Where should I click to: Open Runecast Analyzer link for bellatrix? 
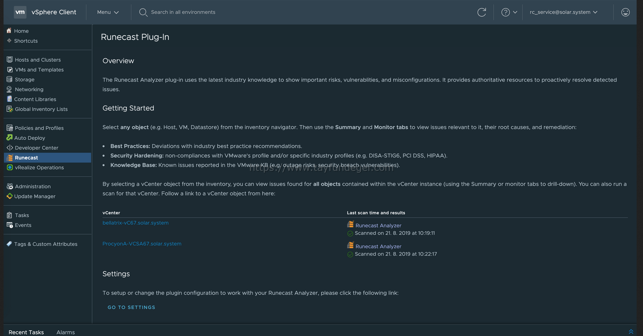tap(378, 225)
